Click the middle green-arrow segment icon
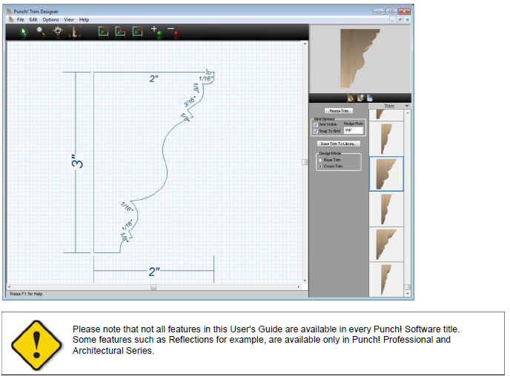The image size is (510, 376). coord(120,32)
